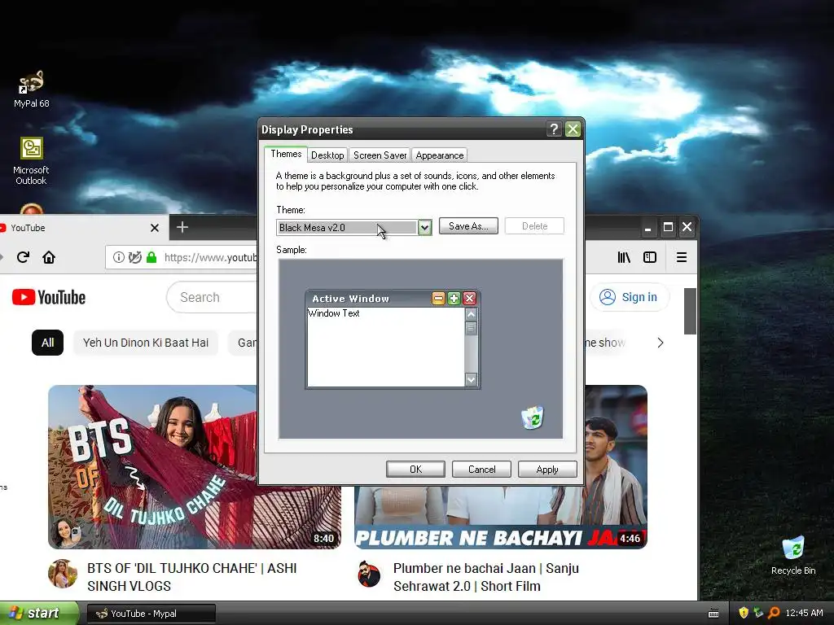Switch to the Desktop tab
Image resolution: width=834 pixels, height=625 pixels.
[327, 155]
